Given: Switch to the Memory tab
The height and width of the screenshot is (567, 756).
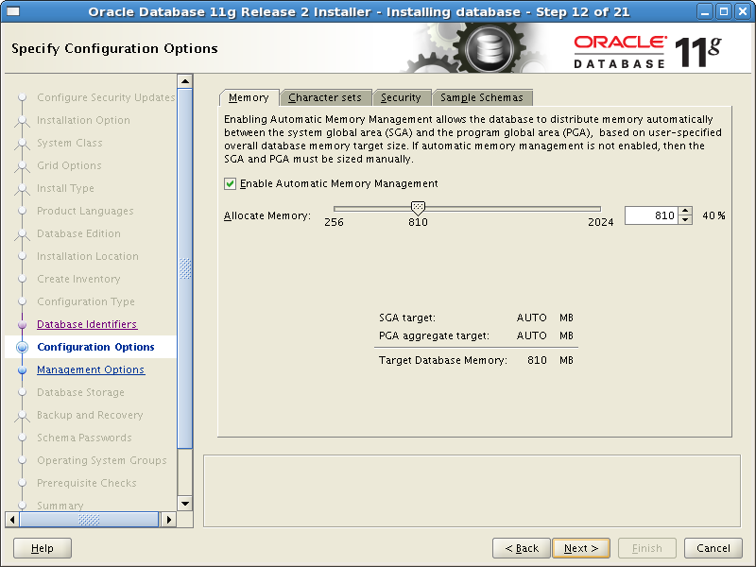Looking at the screenshot, I should (x=249, y=97).
